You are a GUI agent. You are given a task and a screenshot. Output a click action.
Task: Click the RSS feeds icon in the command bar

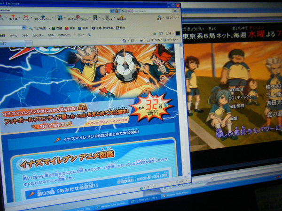[x=133, y=41]
